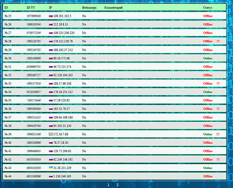Click the flag icon beside 62.249.146.181
Viewport: 233px width, 188px height.
click(x=51, y=160)
